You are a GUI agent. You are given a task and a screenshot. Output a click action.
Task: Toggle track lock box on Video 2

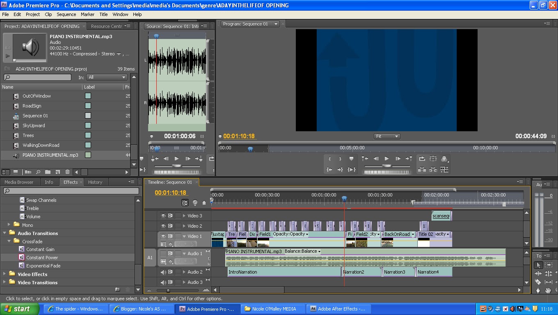[x=178, y=226]
